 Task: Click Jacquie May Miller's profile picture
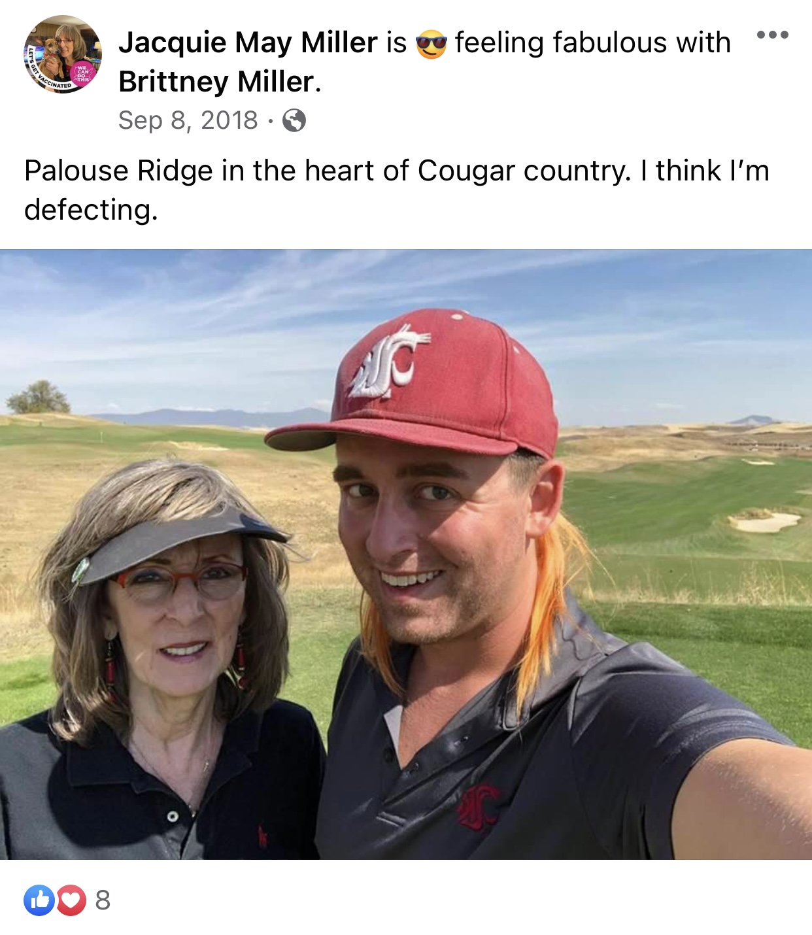point(63,54)
